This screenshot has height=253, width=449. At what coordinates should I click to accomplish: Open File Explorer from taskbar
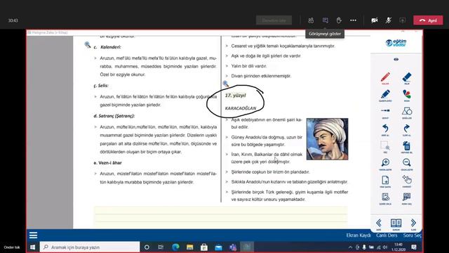click(x=189, y=247)
